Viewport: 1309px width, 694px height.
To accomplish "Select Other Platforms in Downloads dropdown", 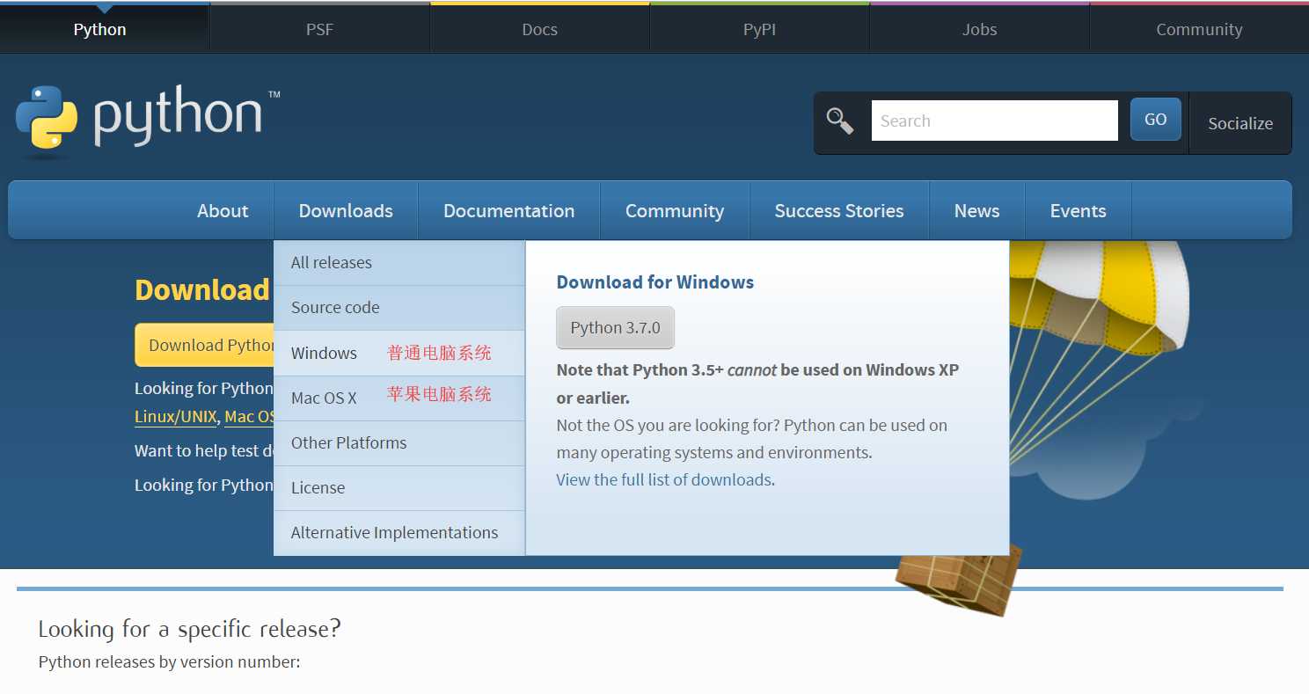I will [x=399, y=442].
